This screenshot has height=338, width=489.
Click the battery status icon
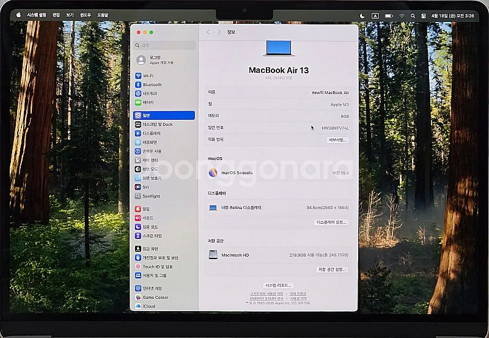(389, 16)
